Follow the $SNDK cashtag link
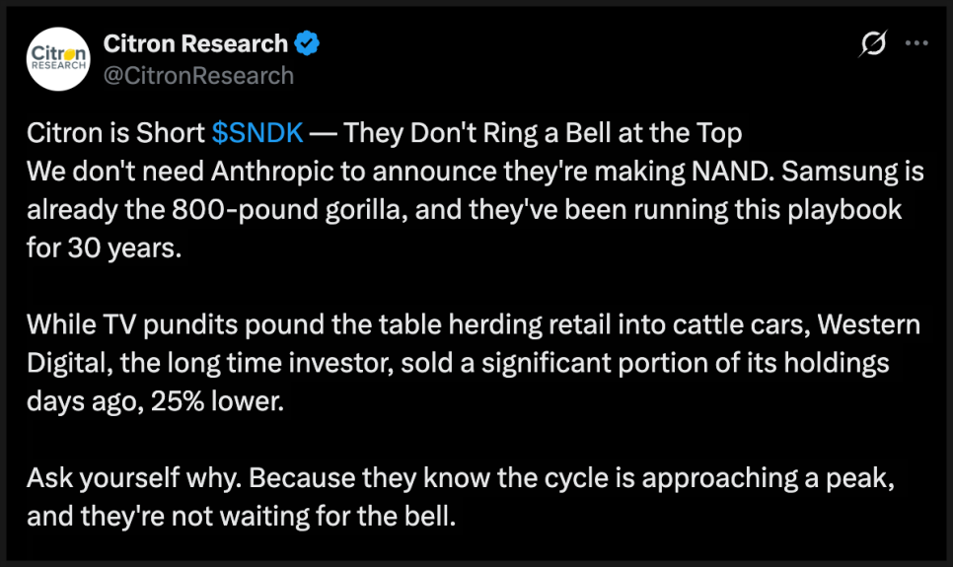Image resolution: width=953 pixels, height=567 pixels. pos(257,133)
